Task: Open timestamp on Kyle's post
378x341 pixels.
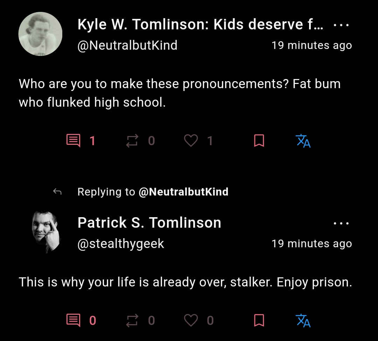Action: pyautogui.click(x=312, y=45)
